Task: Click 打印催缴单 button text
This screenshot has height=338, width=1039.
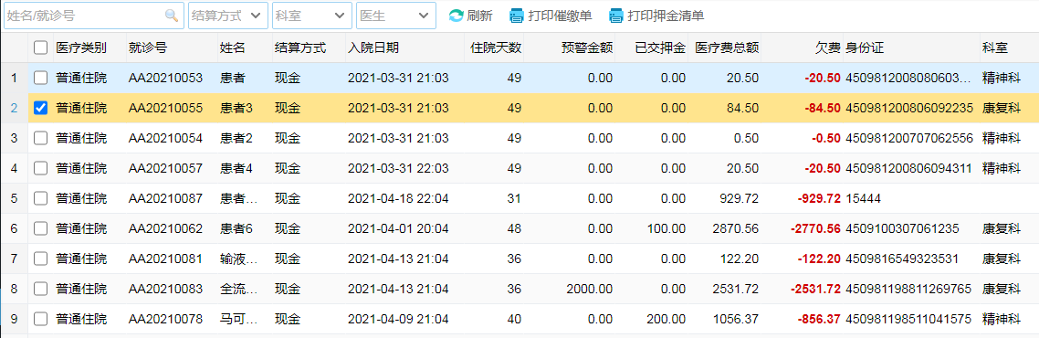Action: [561, 16]
